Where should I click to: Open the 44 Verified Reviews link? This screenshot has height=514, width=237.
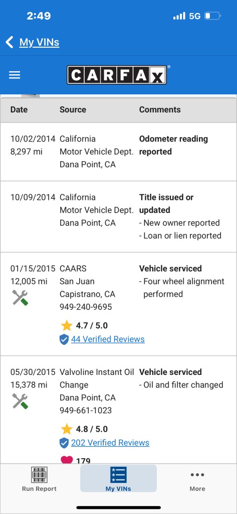pyautogui.click(x=108, y=339)
